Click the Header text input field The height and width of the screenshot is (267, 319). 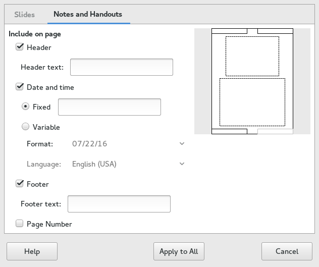point(122,67)
